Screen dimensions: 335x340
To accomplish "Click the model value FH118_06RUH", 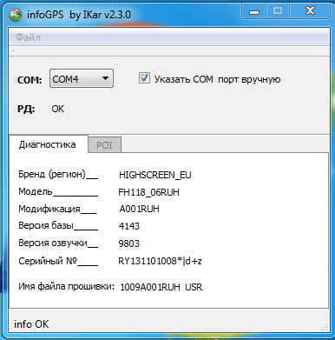I will point(148,192).
